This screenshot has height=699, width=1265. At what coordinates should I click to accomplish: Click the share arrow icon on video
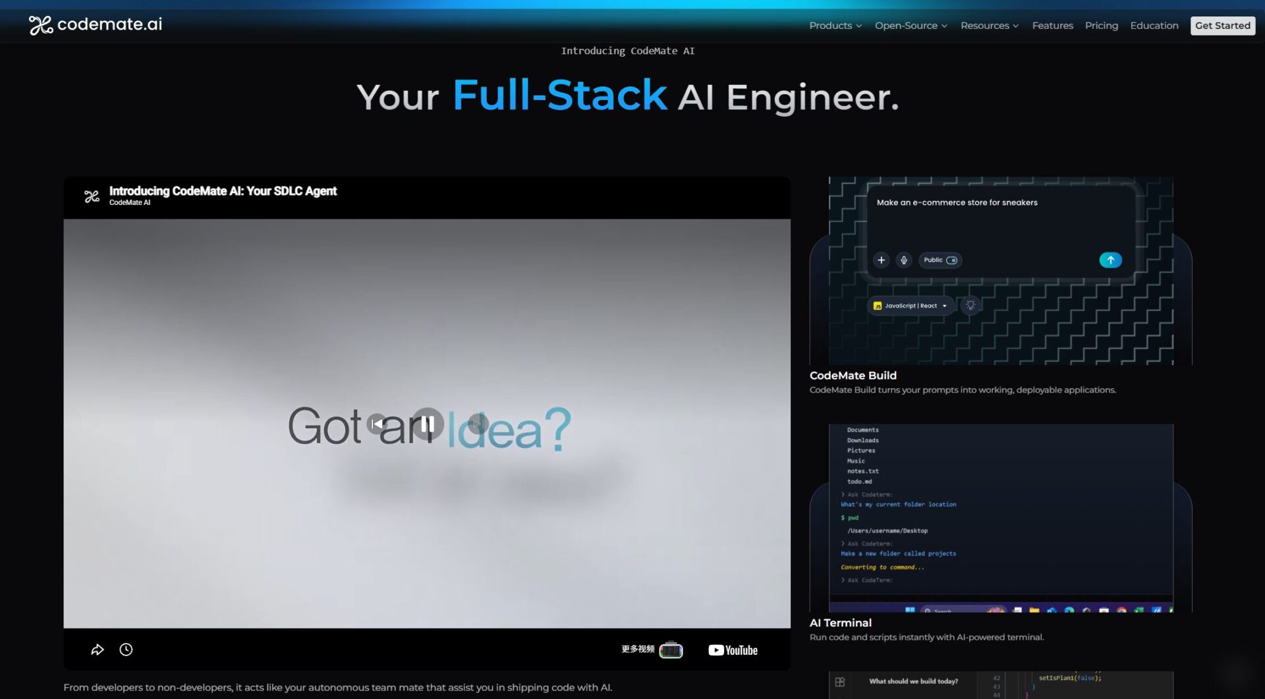(98, 650)
